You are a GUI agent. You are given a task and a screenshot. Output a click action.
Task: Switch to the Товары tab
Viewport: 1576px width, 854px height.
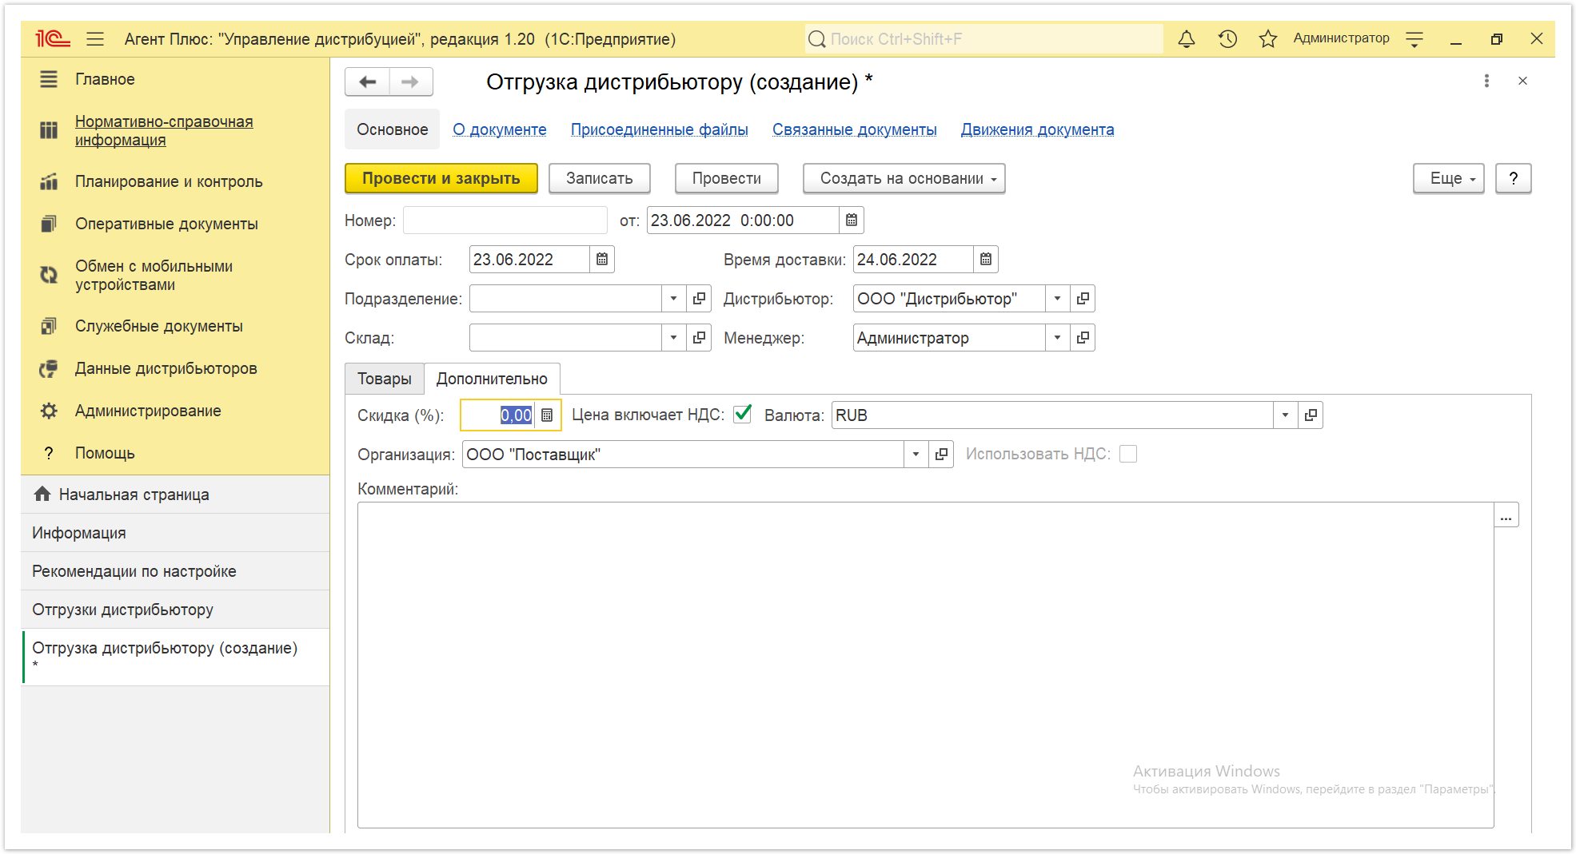(384, 379)
